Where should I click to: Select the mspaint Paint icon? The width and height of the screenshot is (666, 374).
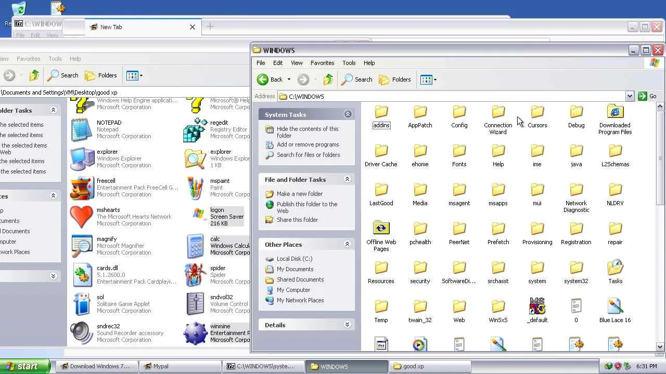195,188
